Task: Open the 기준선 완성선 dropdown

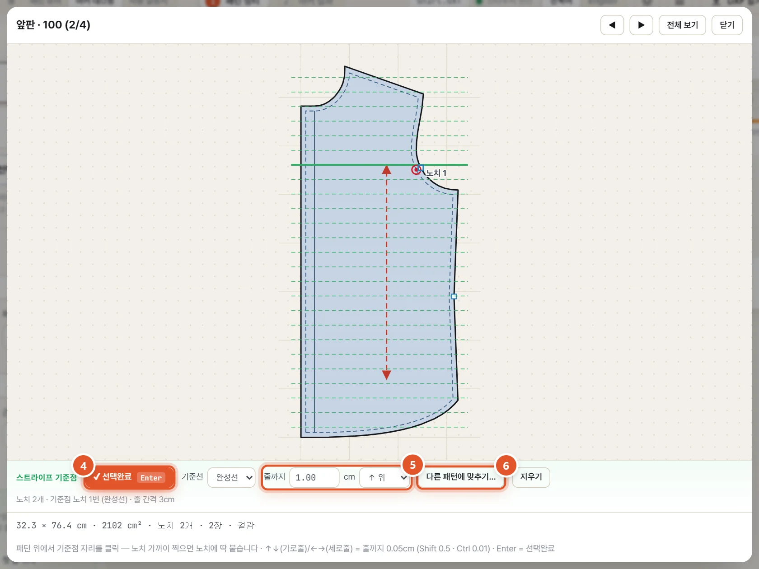Action: [x=231, y=477]
